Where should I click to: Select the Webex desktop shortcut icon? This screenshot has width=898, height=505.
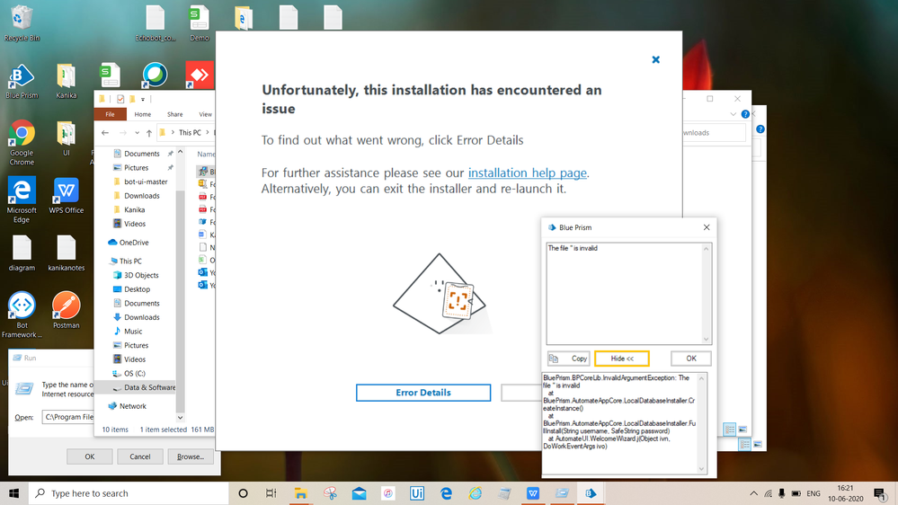pyautogui.click(x=155, y=75)
